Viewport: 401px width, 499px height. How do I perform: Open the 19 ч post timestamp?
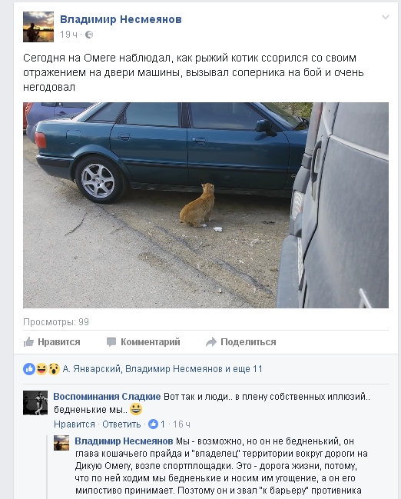(68, 35)
